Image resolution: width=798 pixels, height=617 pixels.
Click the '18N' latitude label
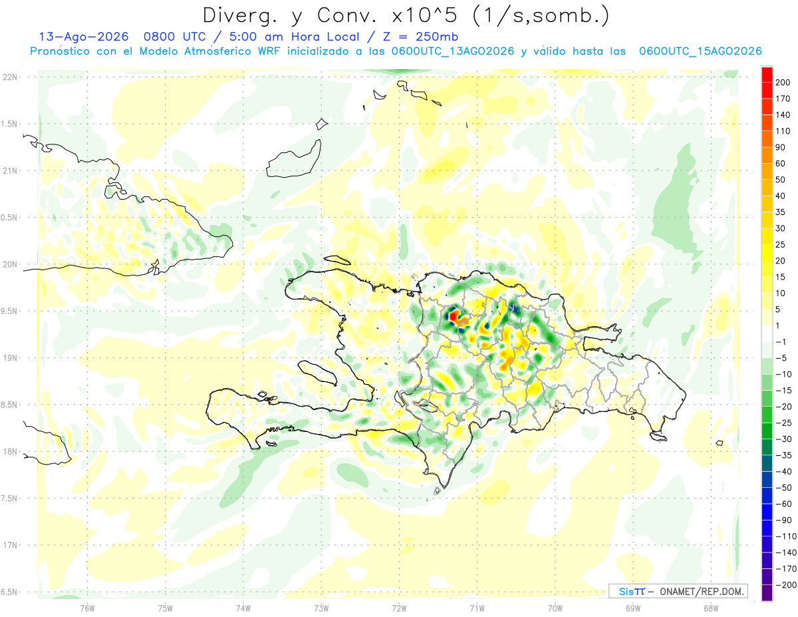click(x=9, y=451)
